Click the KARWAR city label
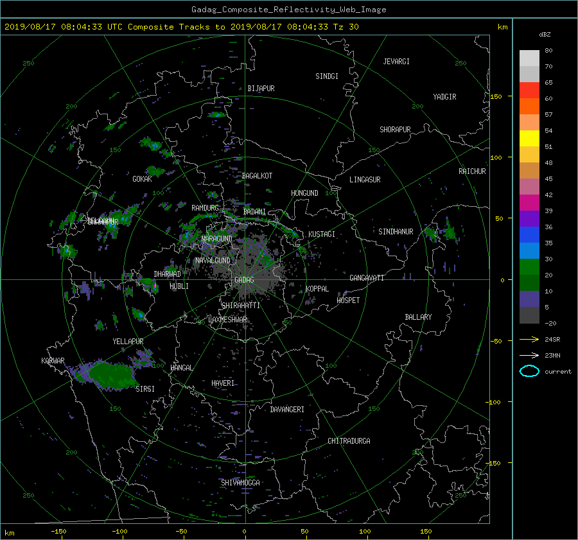This screenshot has width=578, height=540. (53, 360)
